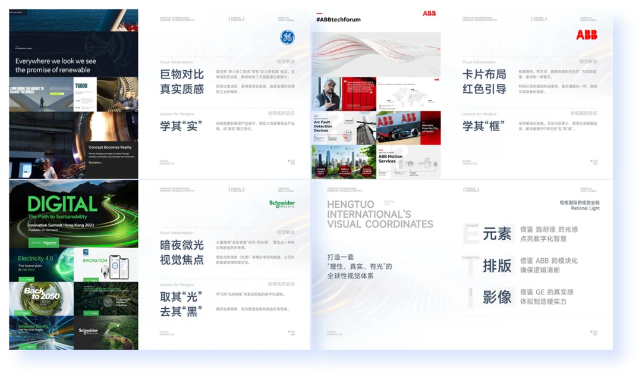Viewport: 642px width, 379px height.
Task: Open the world map card thumbnail
Action: (x=408, y=94)
